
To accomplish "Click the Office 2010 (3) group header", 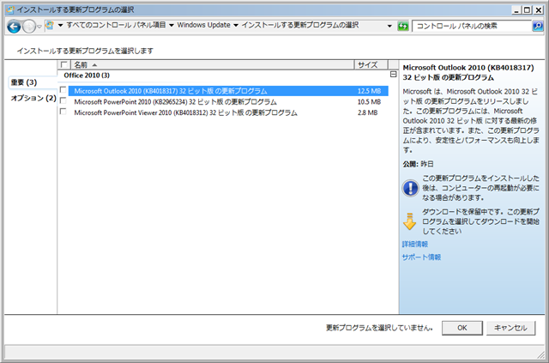I will 87,76.
